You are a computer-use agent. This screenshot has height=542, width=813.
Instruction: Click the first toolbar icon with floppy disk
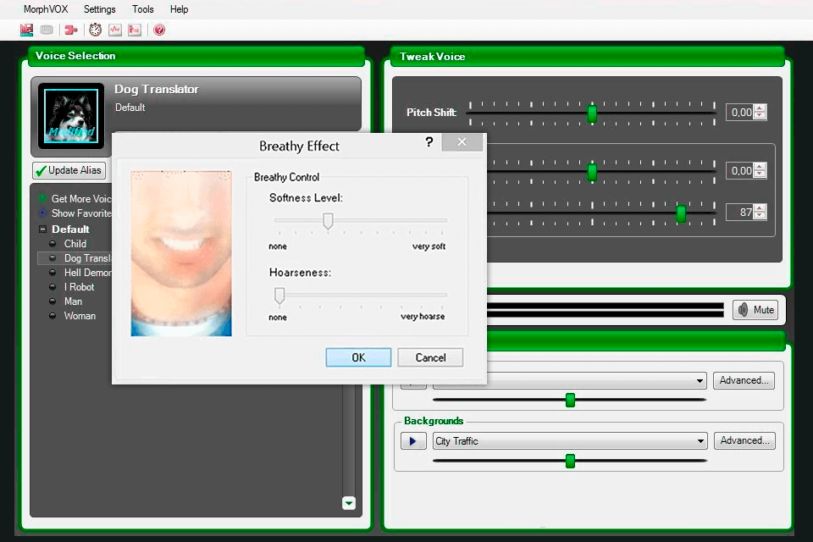(26, 30)
